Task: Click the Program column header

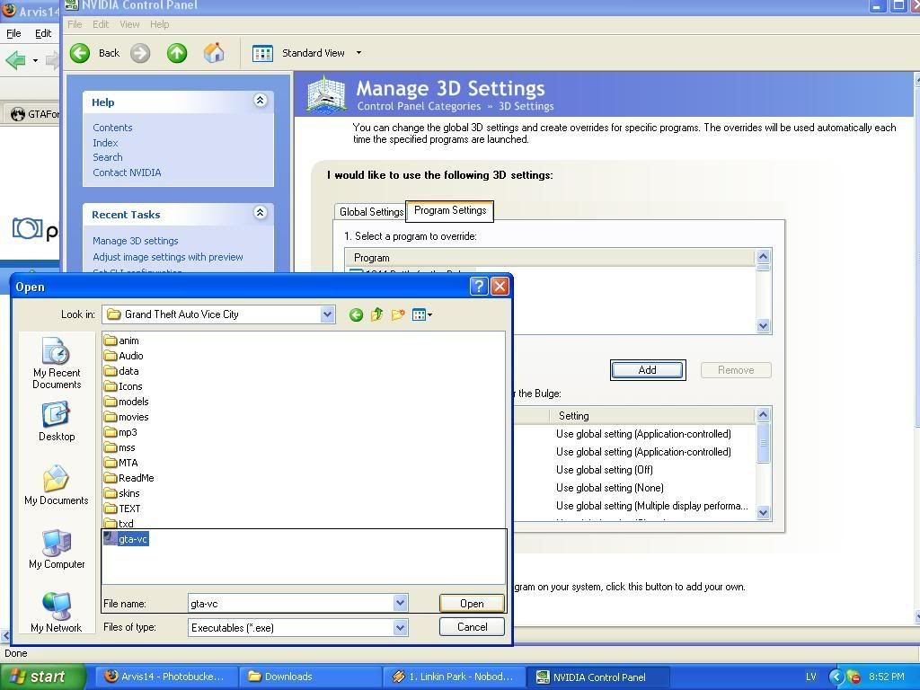Action: (550, 258)
